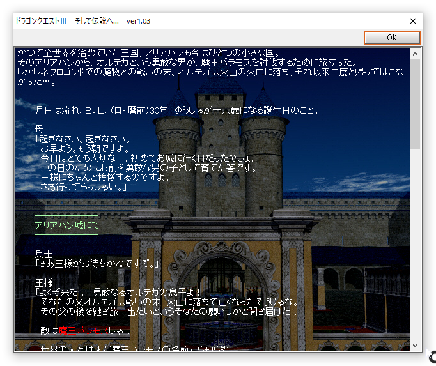Click the scrollbar up arrow
The height and width of the screenshot is (366, 436).
pos(416,52)
